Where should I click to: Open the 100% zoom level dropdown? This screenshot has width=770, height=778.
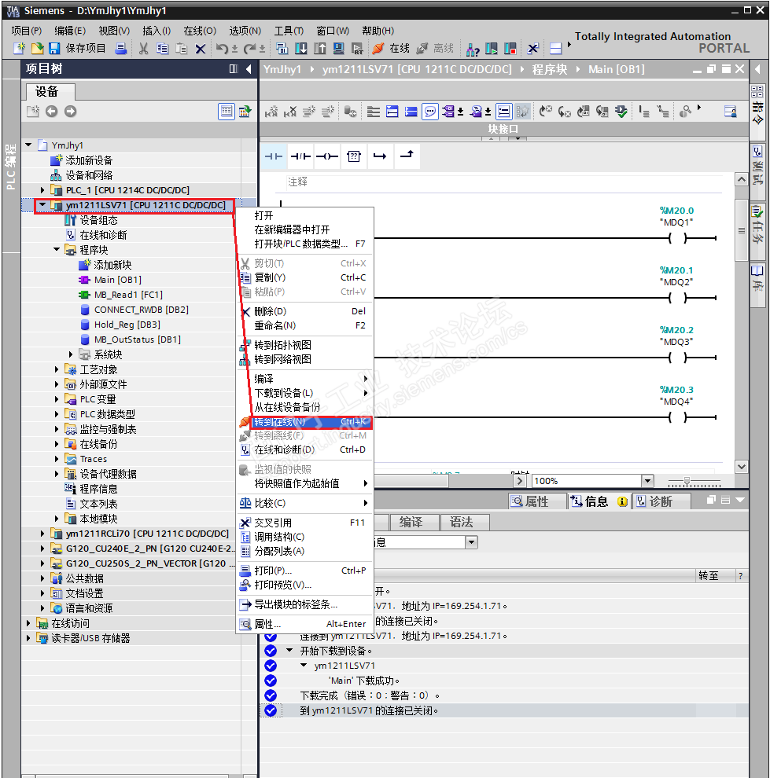(647, 481)
